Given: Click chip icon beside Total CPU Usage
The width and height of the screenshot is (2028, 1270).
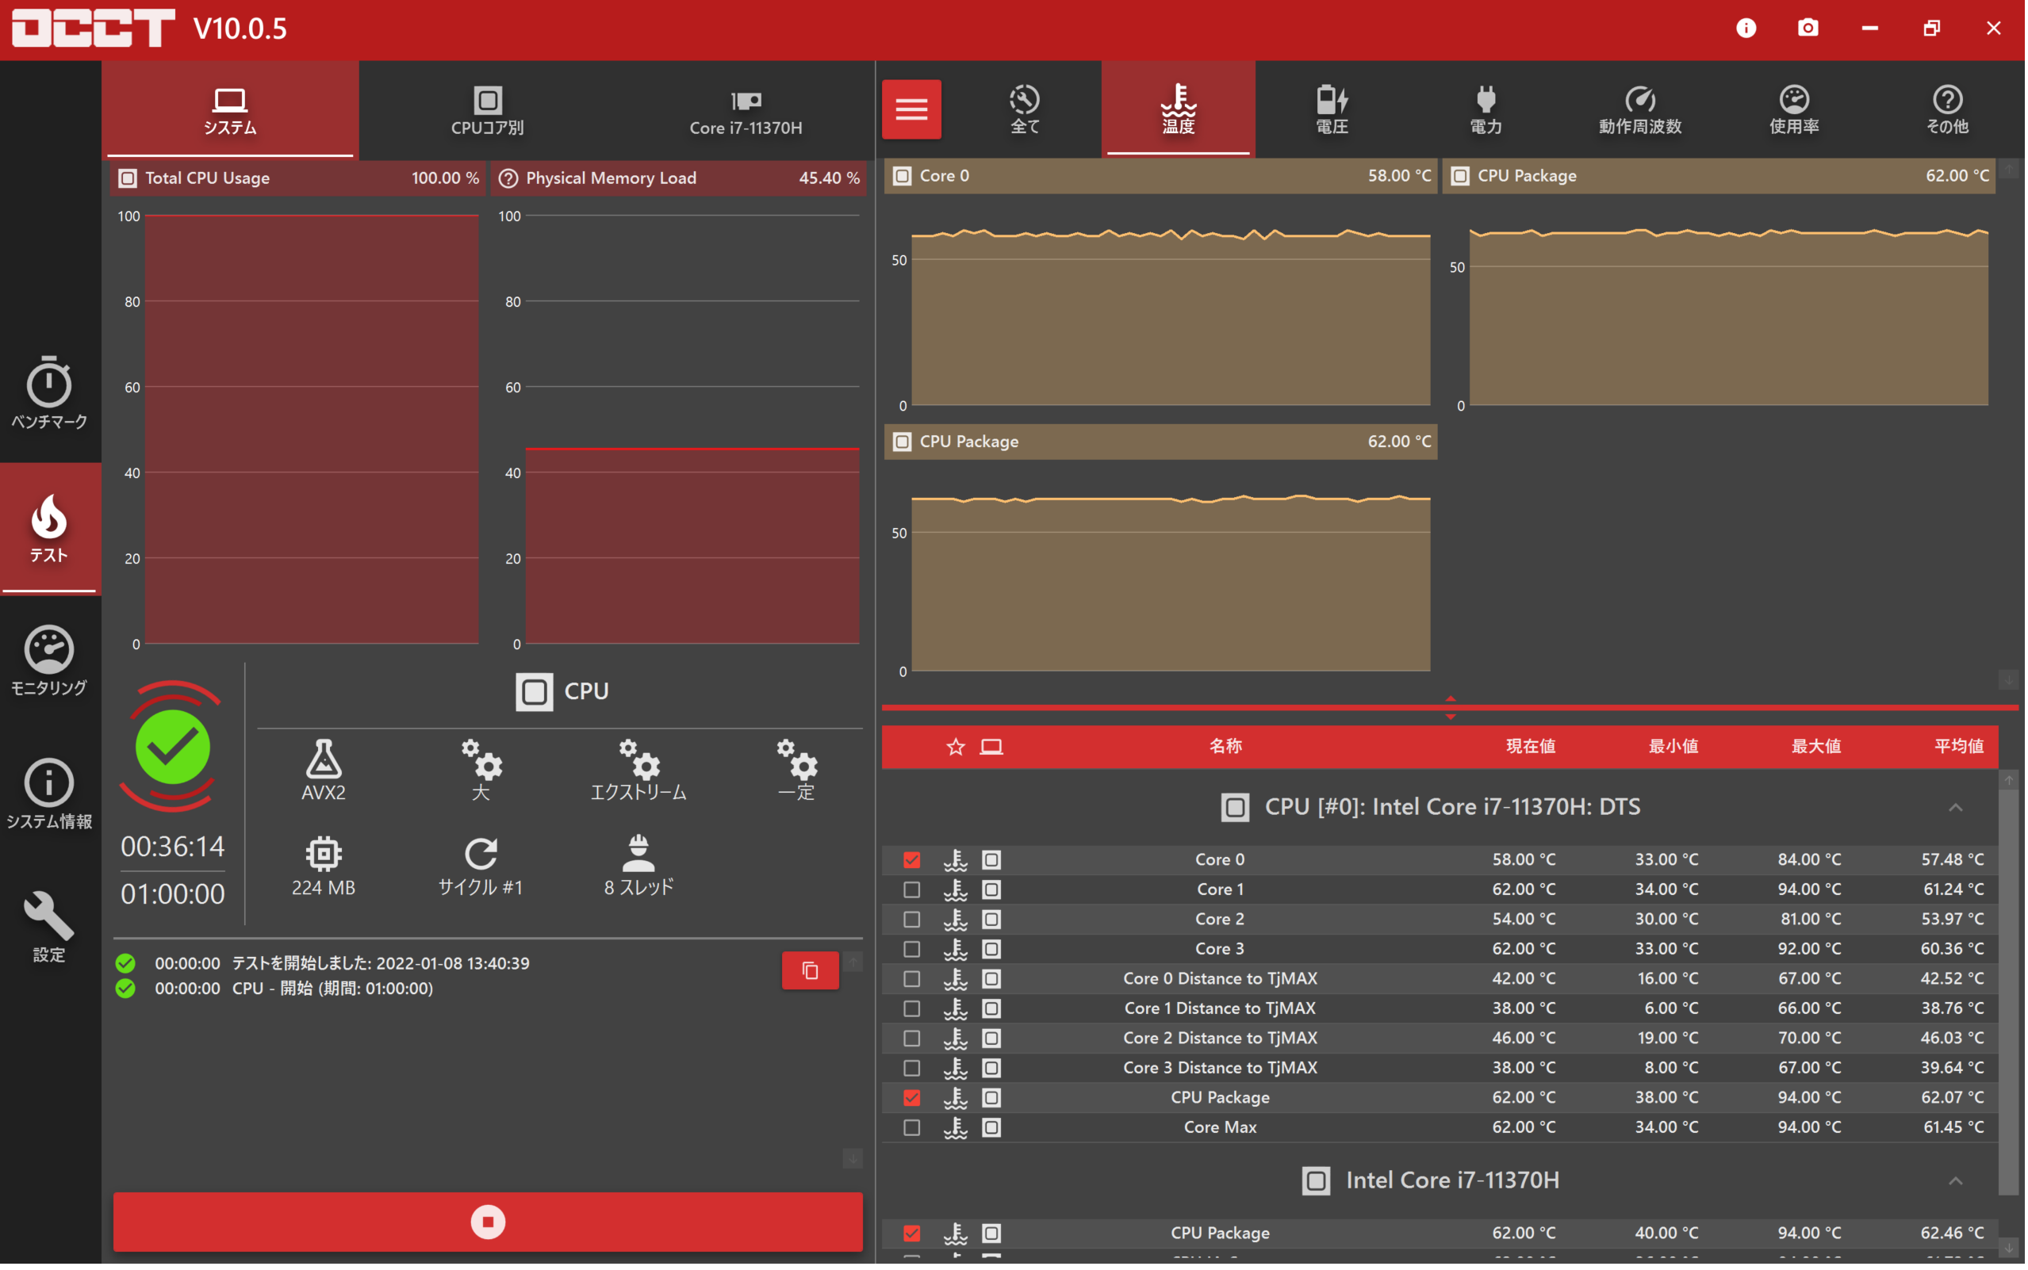Looking at the screenshot, I should 128,178.
